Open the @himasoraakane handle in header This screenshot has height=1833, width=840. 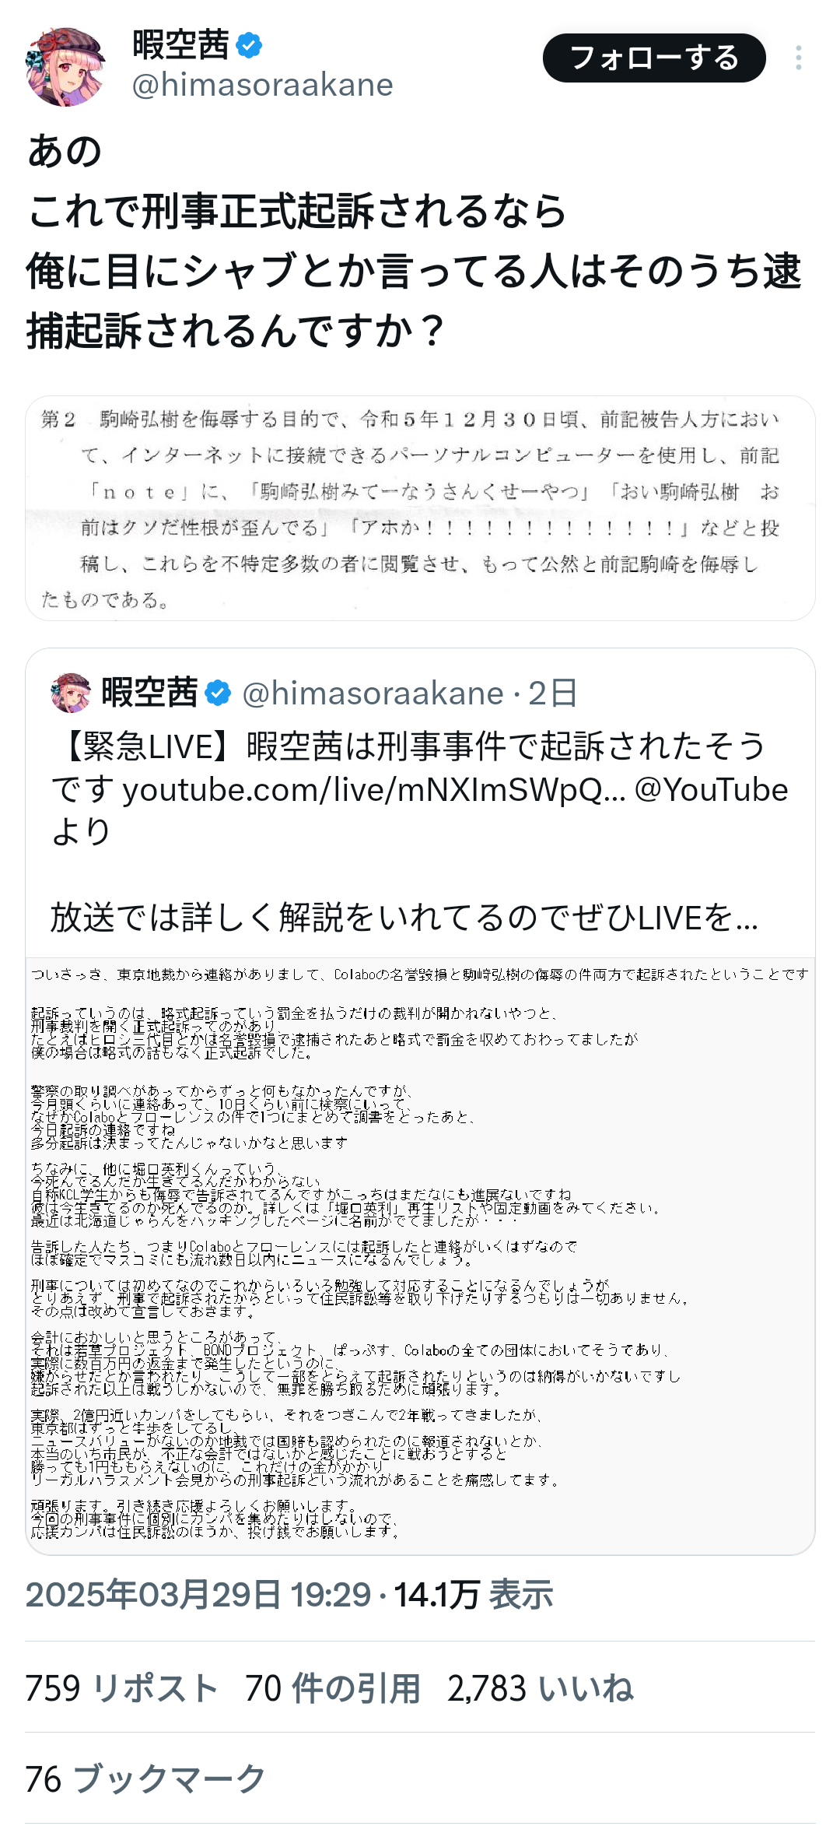click(x=263, y=85)
